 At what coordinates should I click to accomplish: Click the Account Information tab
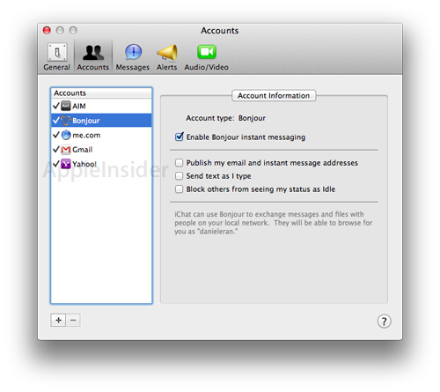tap(274, 96)
